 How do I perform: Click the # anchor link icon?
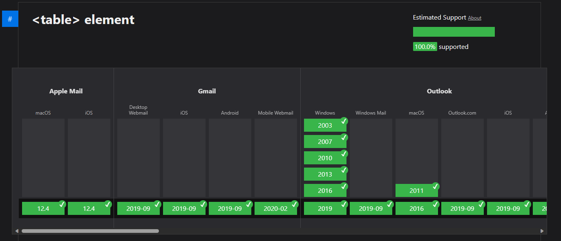pos(10,19)
